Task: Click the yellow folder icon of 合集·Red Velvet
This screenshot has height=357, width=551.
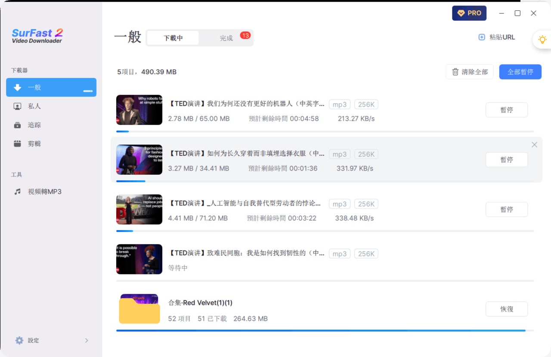Action: [x=139, y=309]
